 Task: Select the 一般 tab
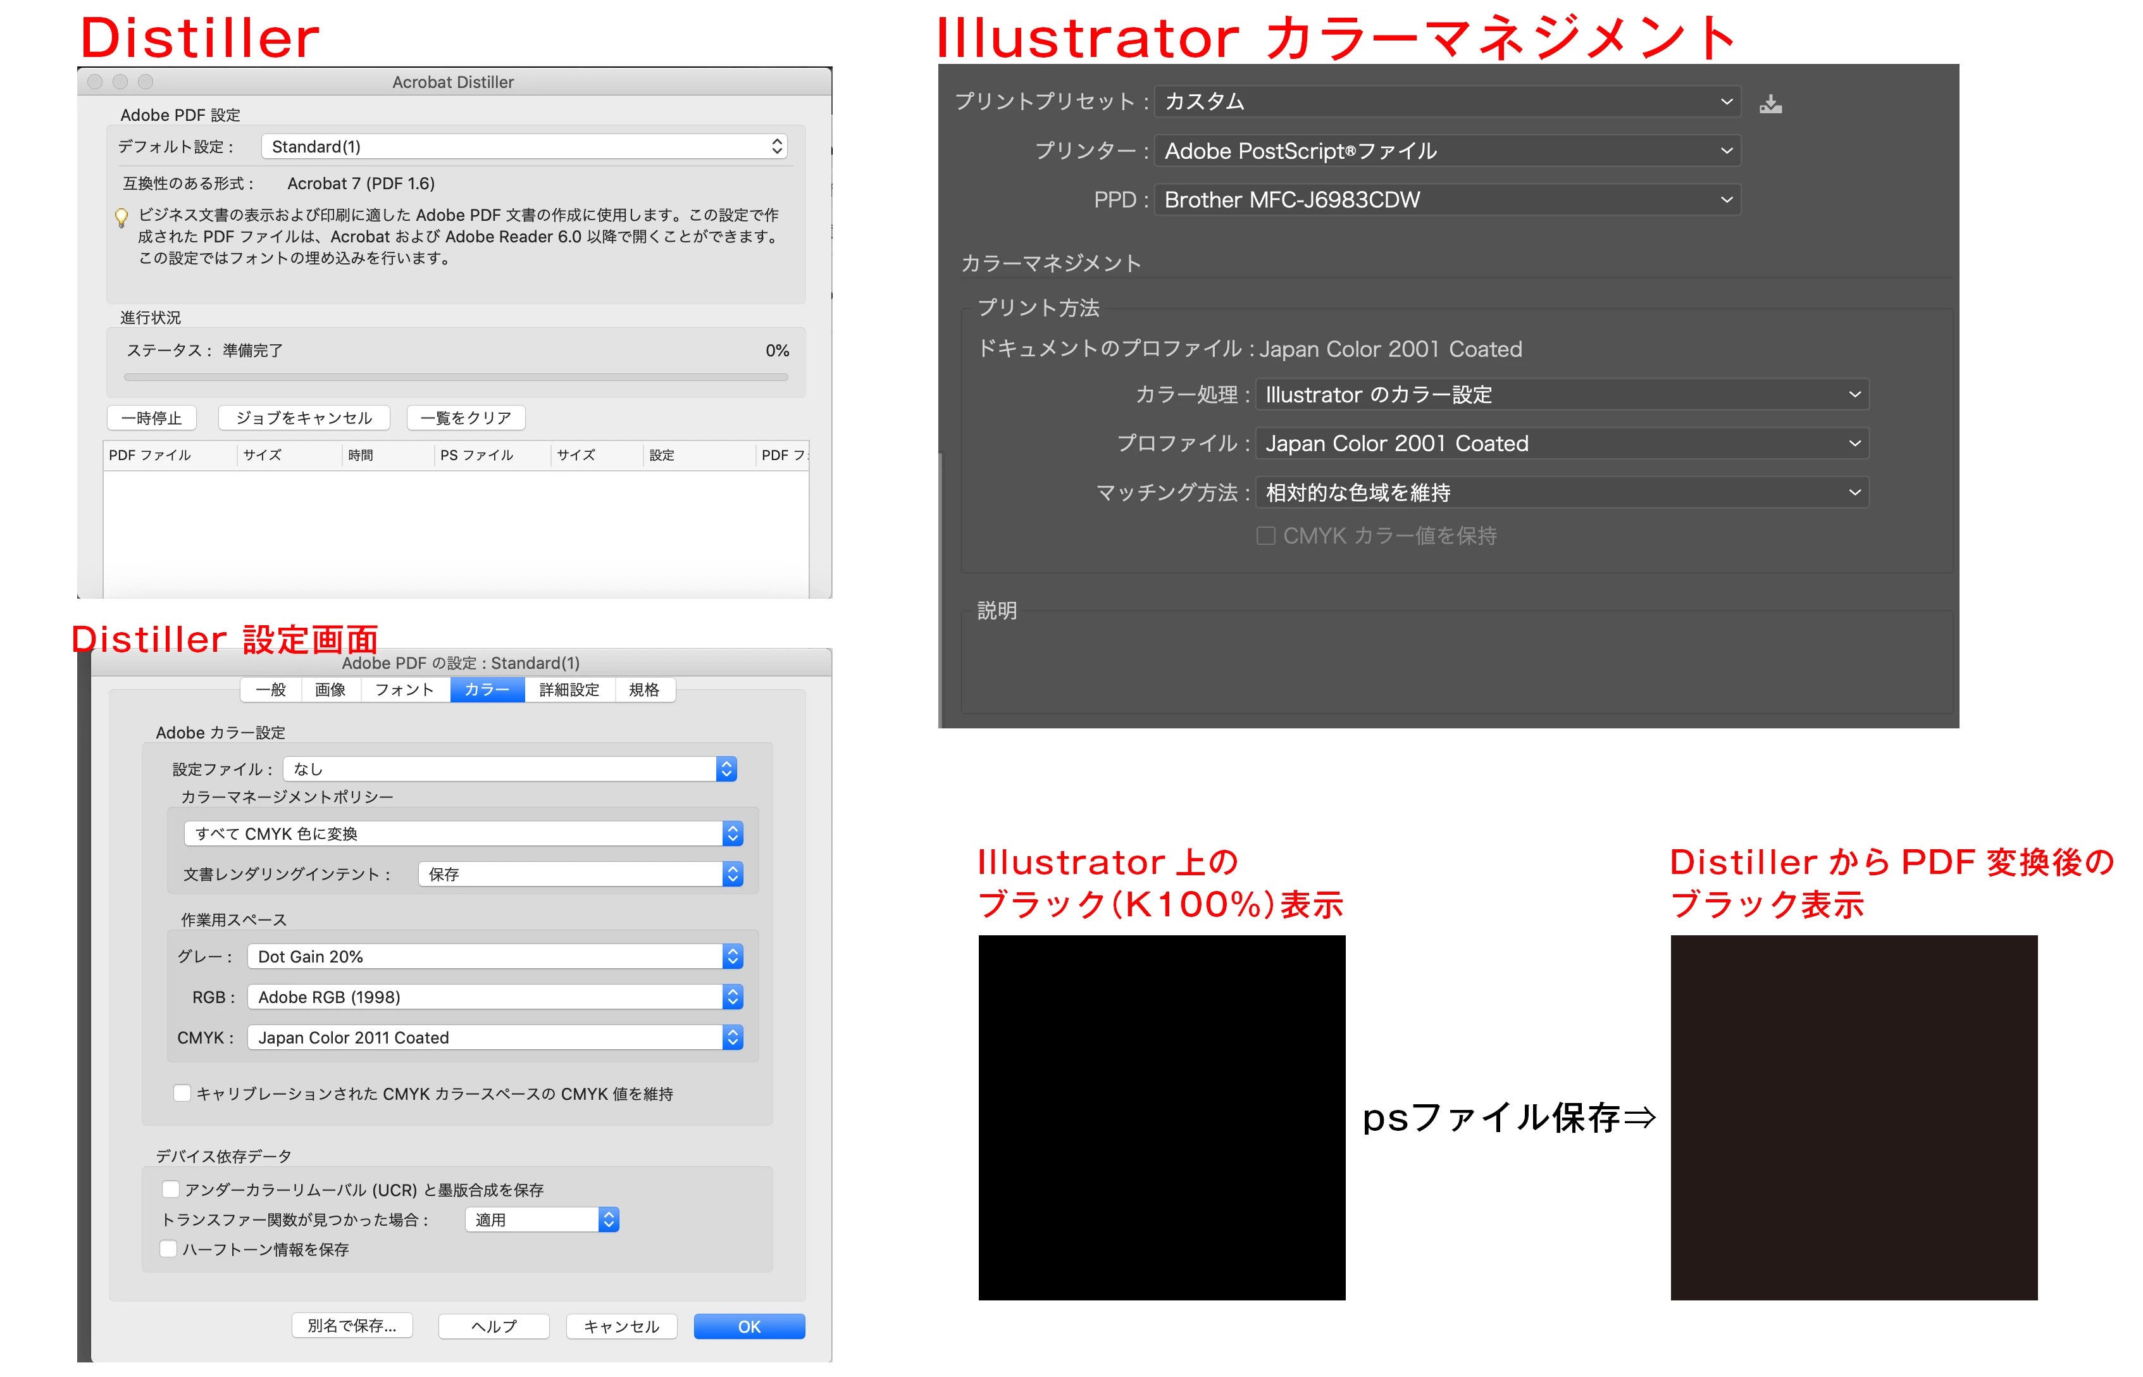click(270, 689)
